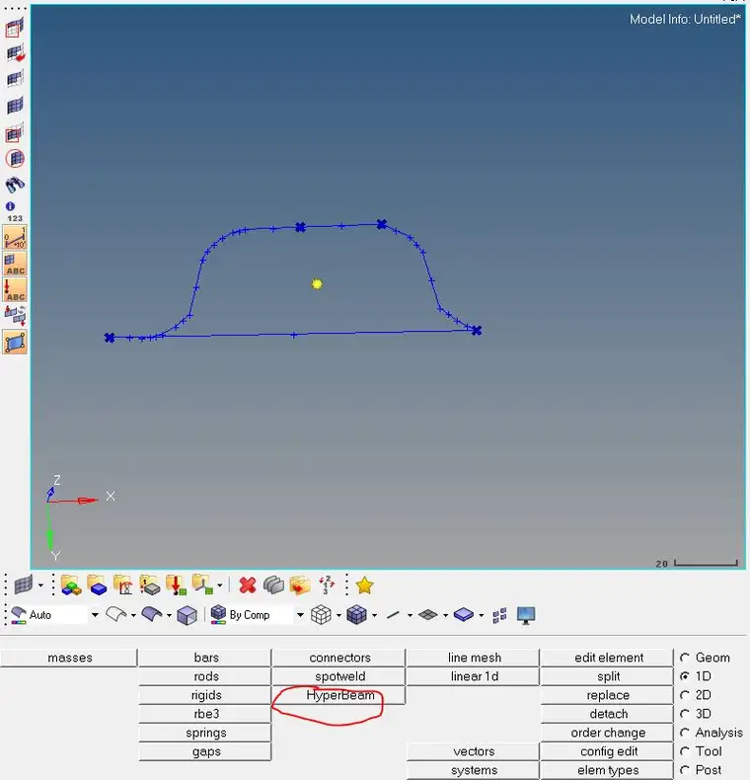
Task: Open the masses panel
Action: point(69,658)
